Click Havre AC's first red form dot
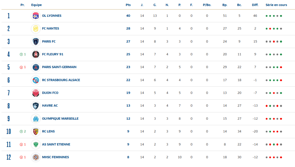295x167 pixels. point(266,106)
